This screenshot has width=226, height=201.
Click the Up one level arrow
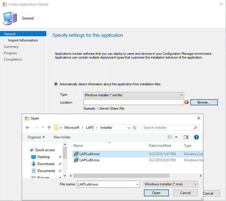(x=49, y=128)
